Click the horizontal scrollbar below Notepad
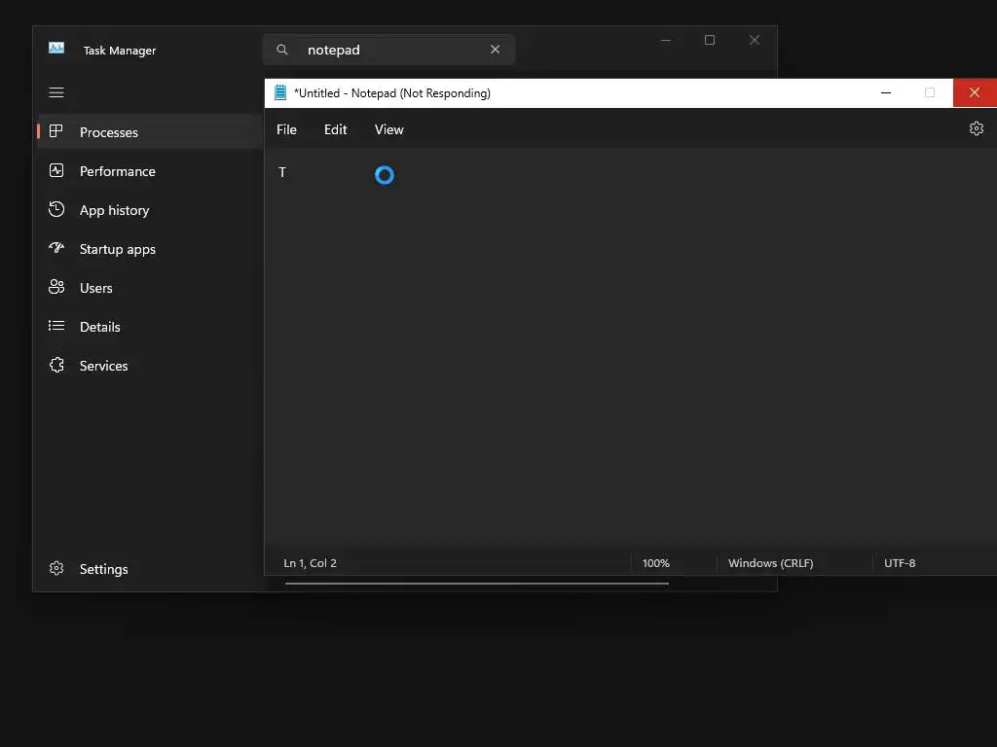 (477, 584)
